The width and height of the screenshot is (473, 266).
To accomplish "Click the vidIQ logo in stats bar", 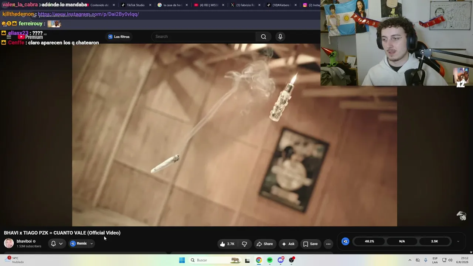I will 346,241.
